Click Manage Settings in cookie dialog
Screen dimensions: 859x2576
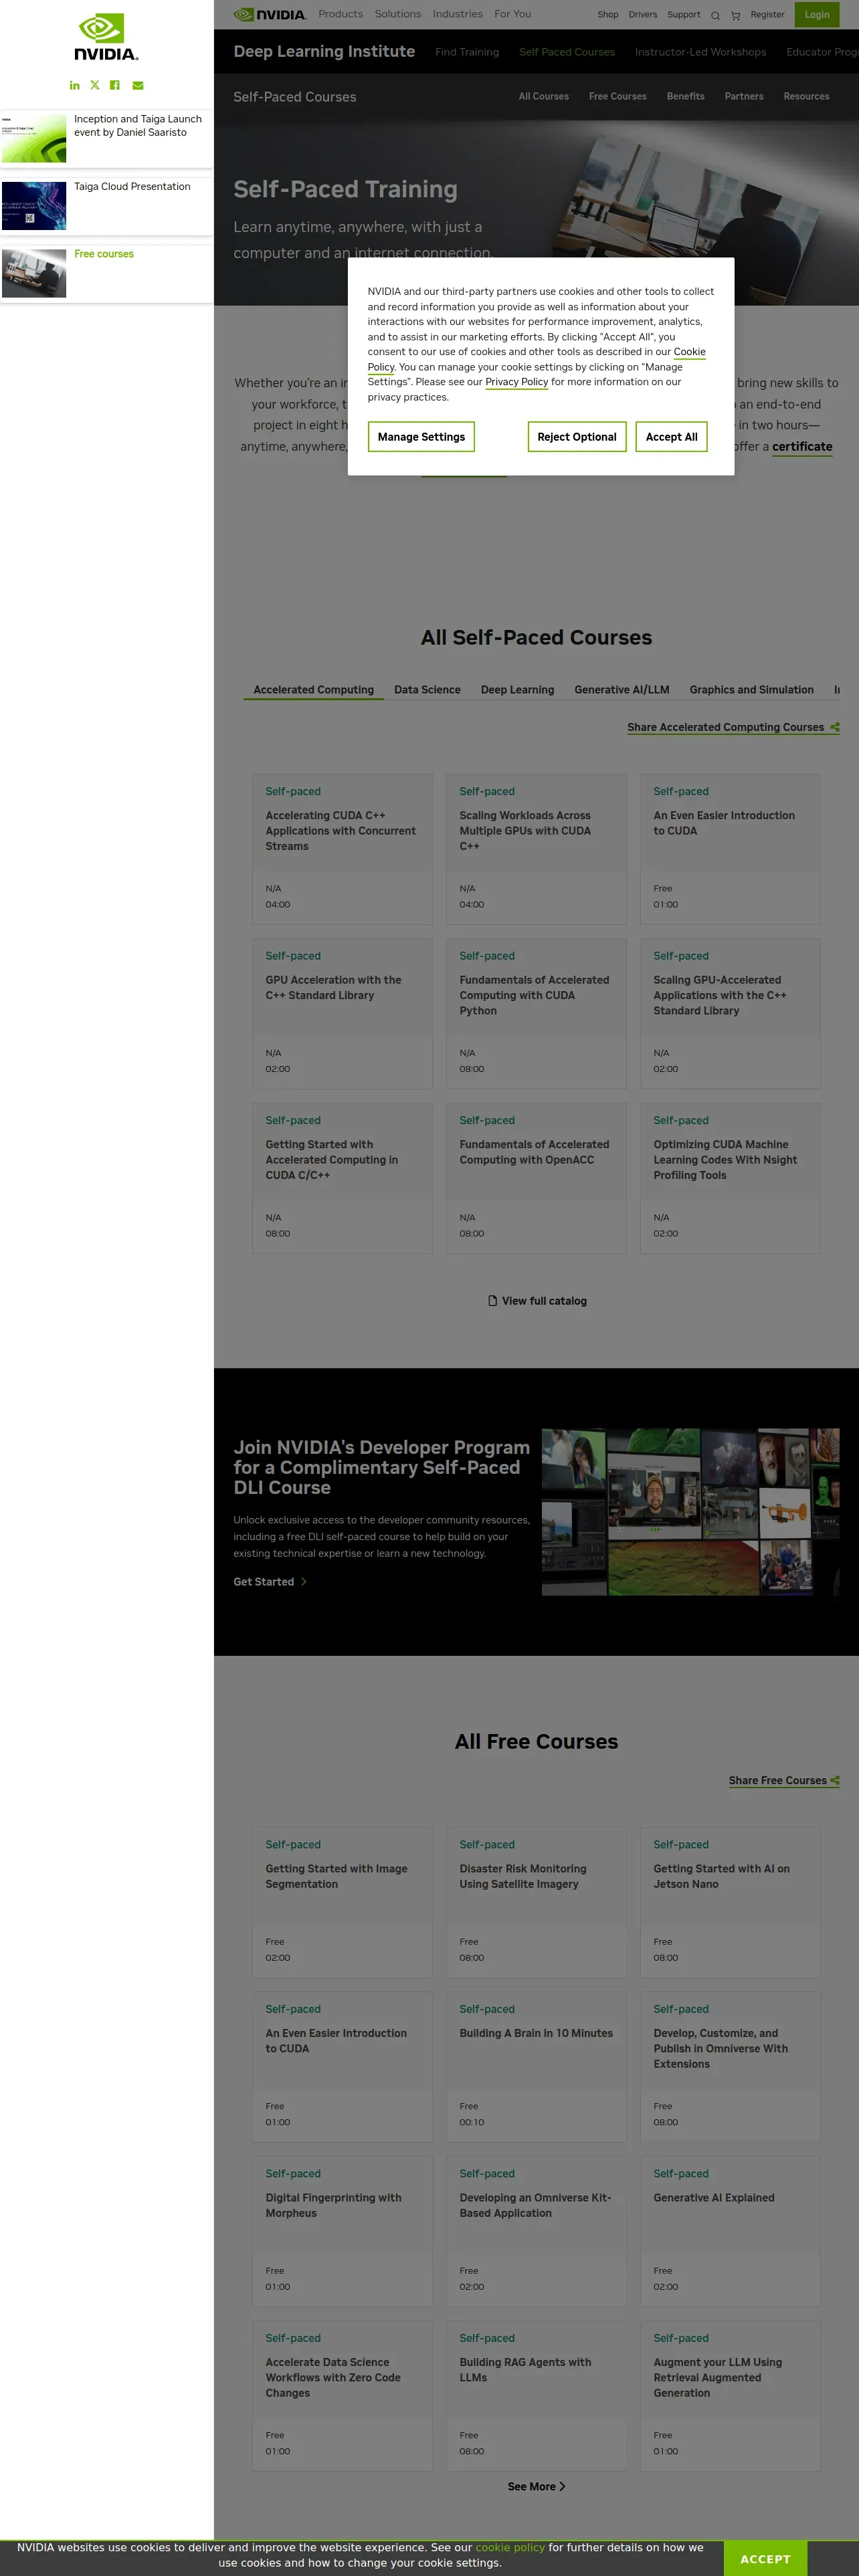pos(421,437)
